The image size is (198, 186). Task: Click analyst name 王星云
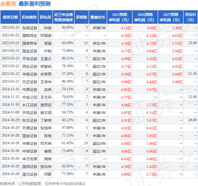click(x=46, y=58)
